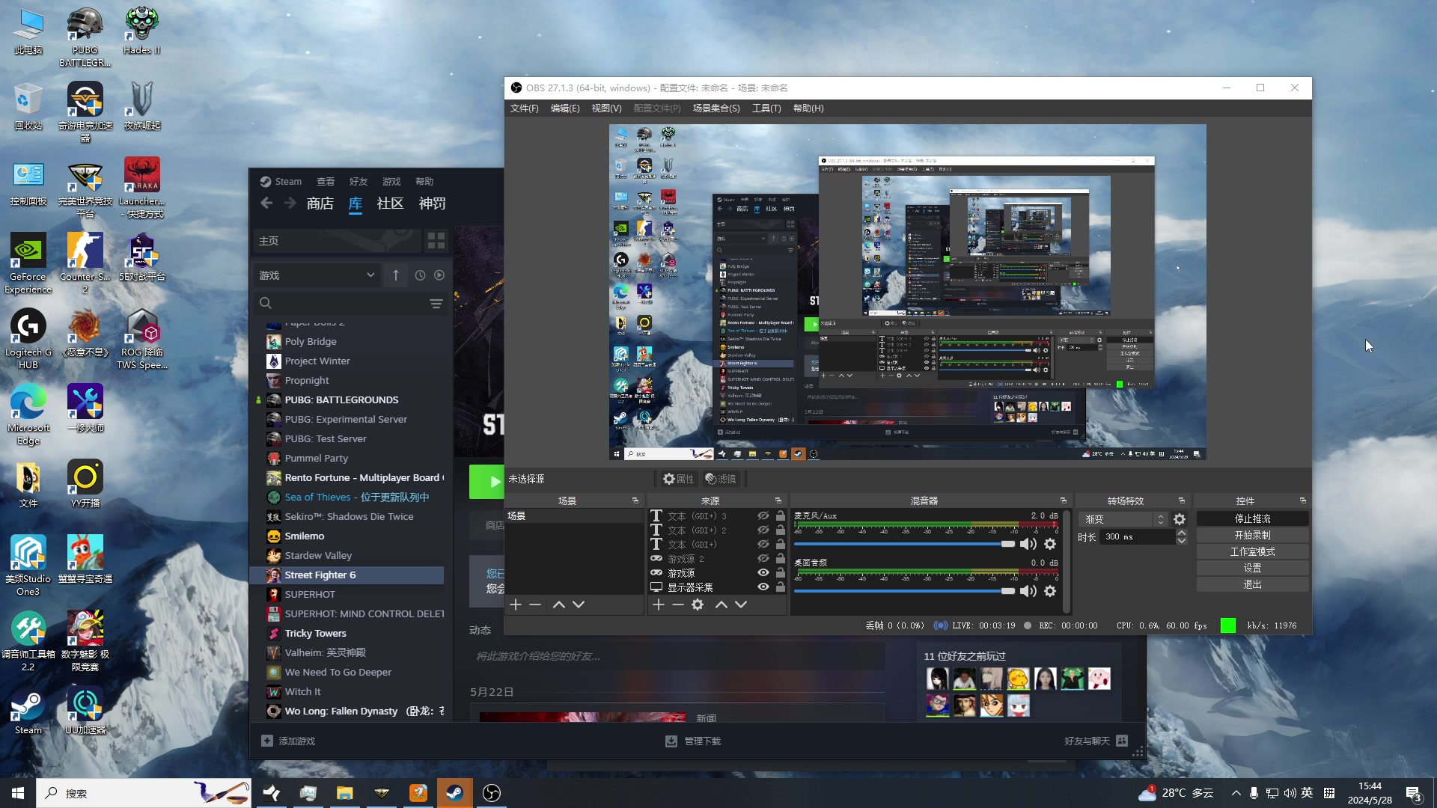Image resolution: width=1437 pixels, height=808 pixels.
Task: Open the 好友 menu in Steam
Action: coord(359,182)
